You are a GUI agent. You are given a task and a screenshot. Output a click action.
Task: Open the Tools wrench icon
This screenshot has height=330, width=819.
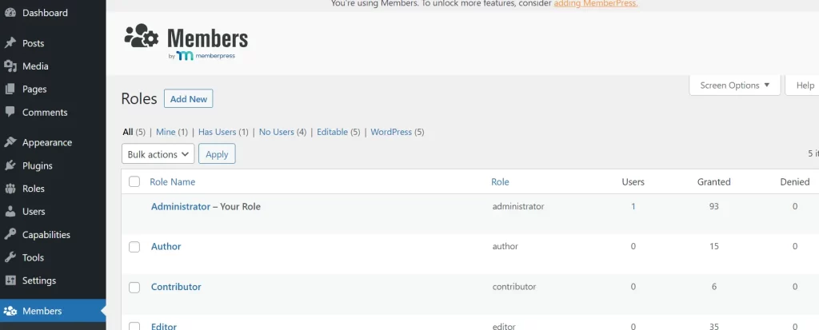(x=10, y=257)
